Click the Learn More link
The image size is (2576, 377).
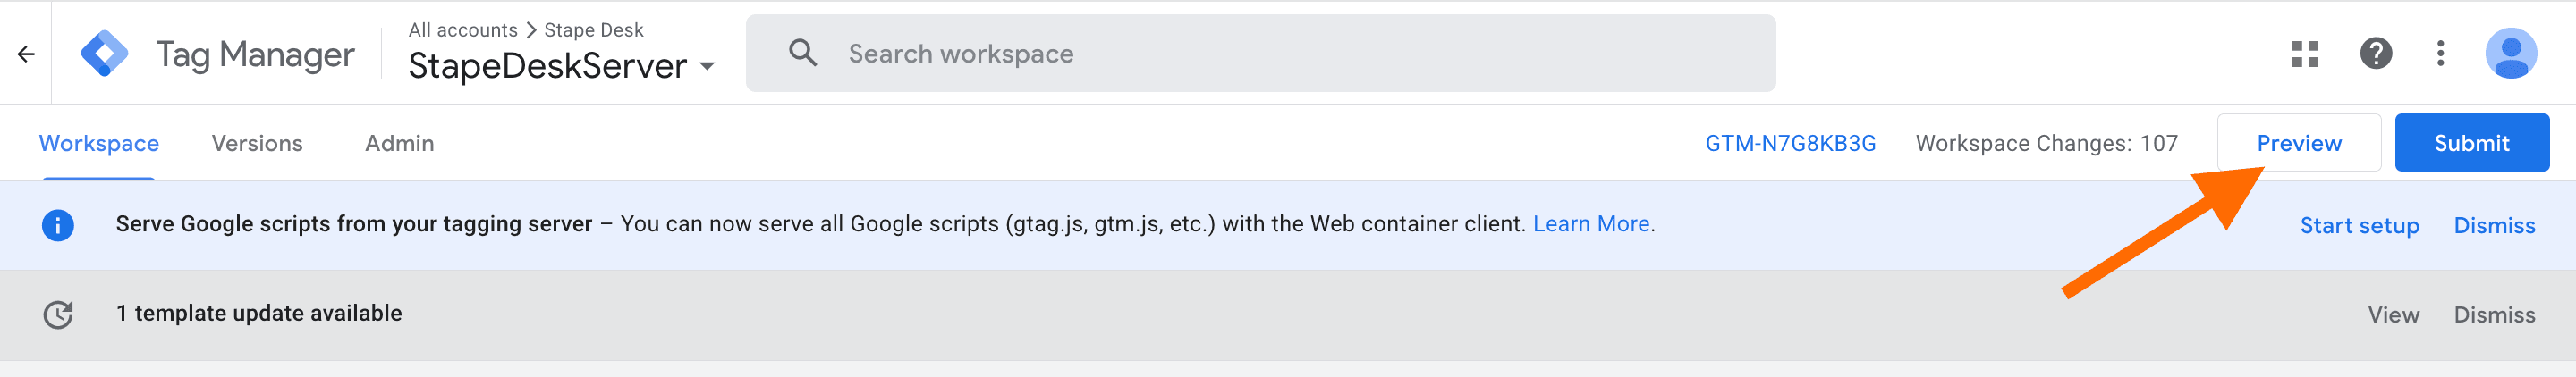1590,224
